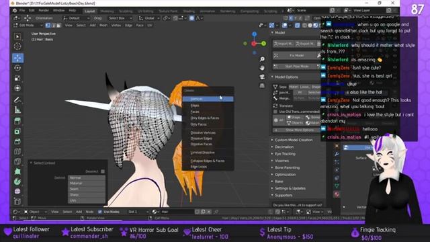Click the viewport zoom magnifier icon
Screen dimensions: 430x242
click(262, 59)
